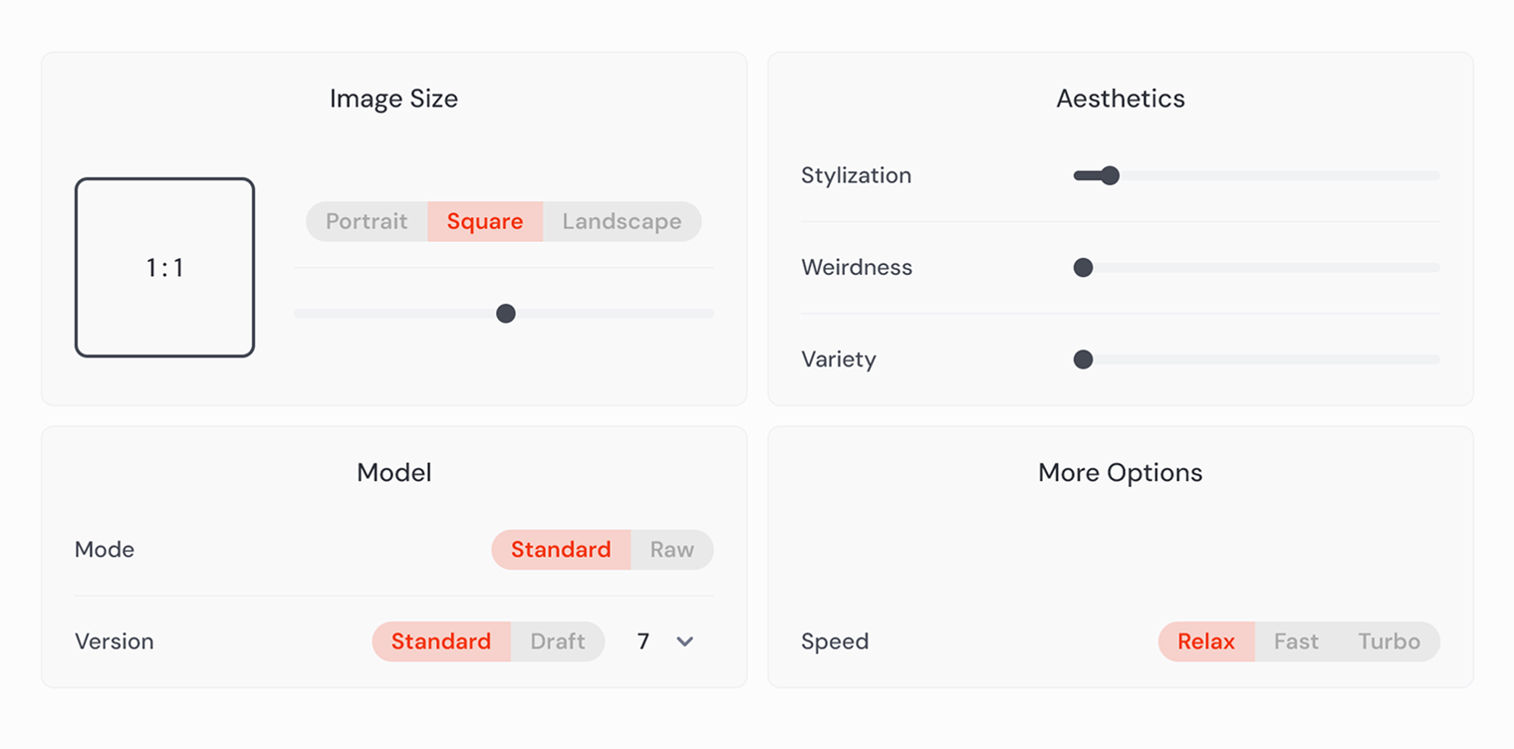This screenshot has height=749, width=1514.
Task: Expand the version number dropdown chevron
Action: tap(684, 641)
